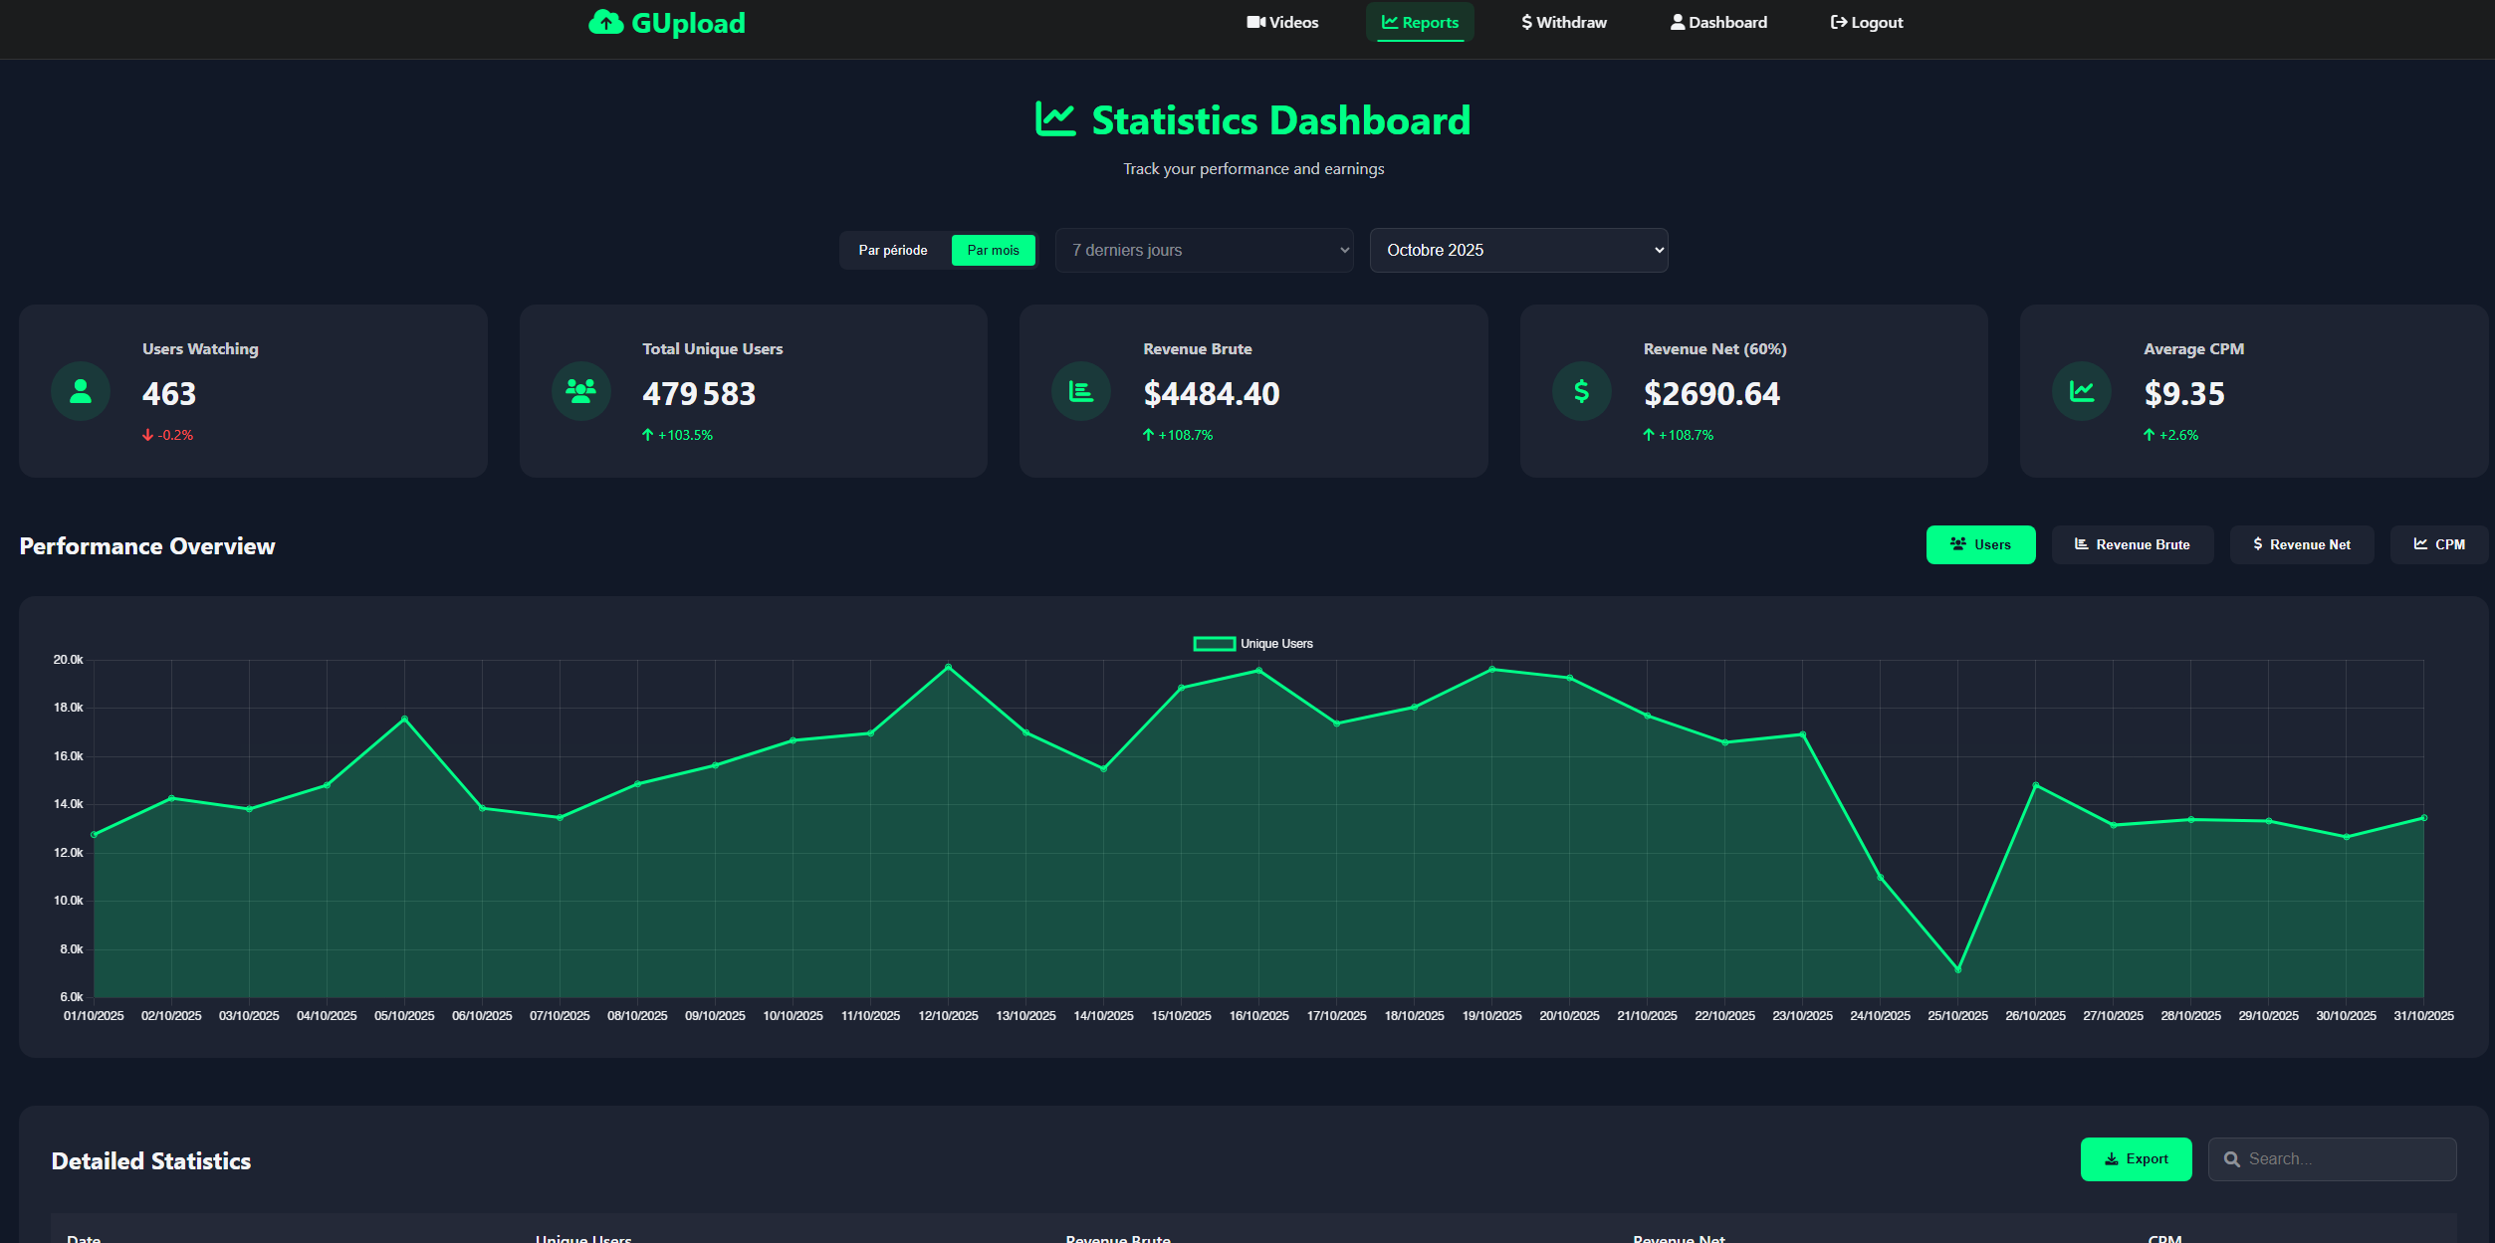This screenshot has height=1243, width=2495.
Task: Click the Logout link
Action: coord(1866,23)
